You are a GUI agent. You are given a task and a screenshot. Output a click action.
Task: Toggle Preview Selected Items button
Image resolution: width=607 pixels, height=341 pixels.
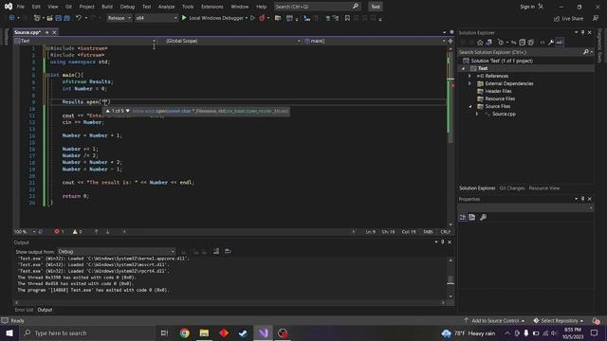pyautogui.click(x=560, y=43)
